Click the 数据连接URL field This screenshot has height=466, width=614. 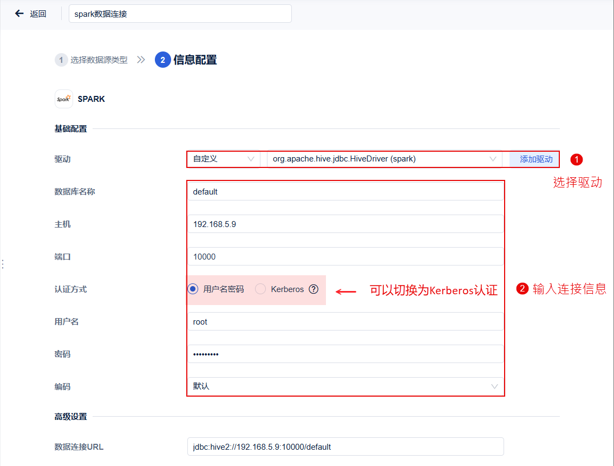coord(345,447)
